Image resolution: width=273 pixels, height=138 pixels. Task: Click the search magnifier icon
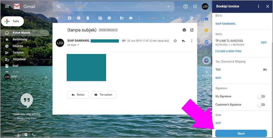pos(58,6)
